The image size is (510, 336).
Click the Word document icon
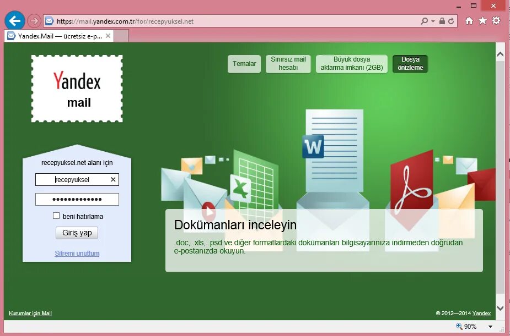[313, 147]
